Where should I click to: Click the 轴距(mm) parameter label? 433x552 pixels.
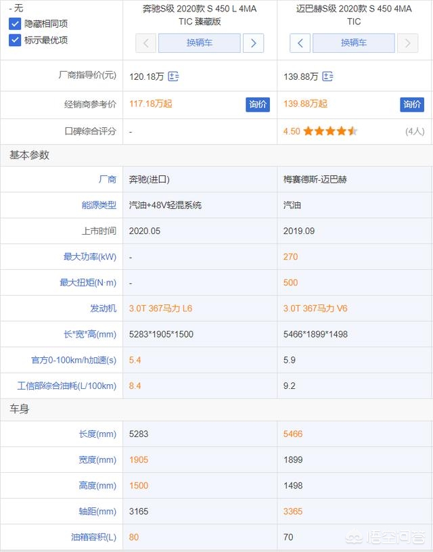click(x=97, y=511)
